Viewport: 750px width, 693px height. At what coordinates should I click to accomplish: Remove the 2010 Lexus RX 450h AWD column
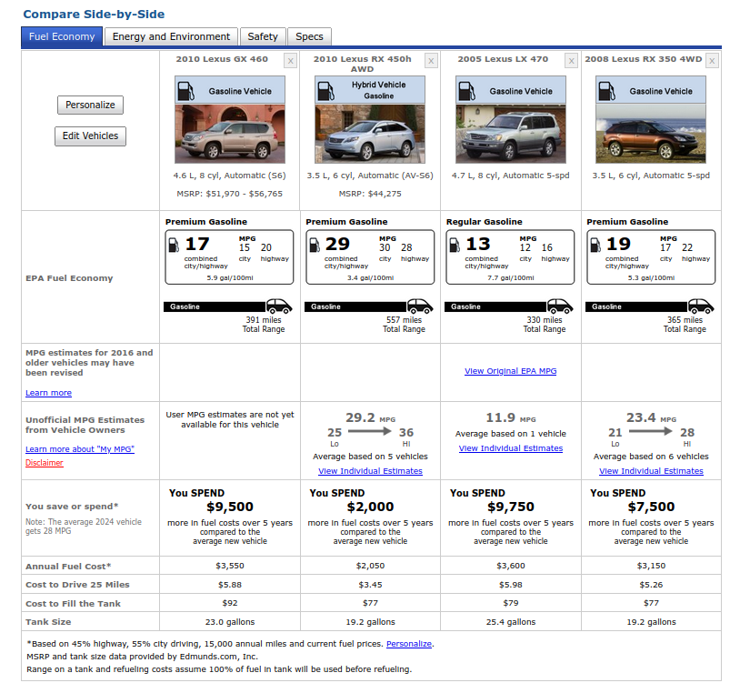click(x=431, y=61)
